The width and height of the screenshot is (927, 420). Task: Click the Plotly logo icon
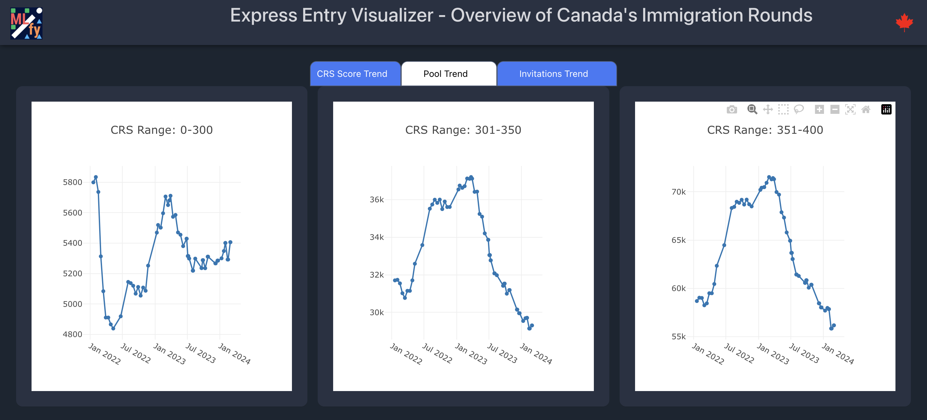pos(886,109)
